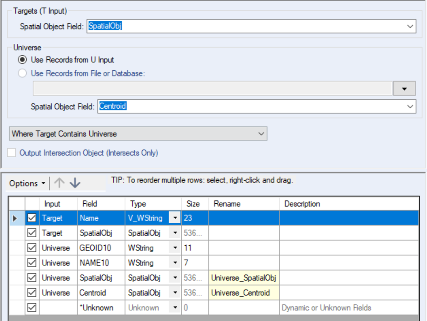Uncheck the Universe GEOID10 field checkbox

click(32, 248)
